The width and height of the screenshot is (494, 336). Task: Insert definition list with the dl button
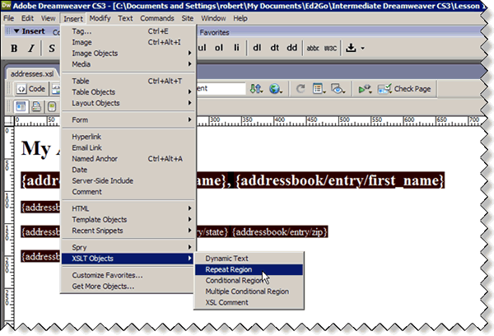[x=257, y=48]
